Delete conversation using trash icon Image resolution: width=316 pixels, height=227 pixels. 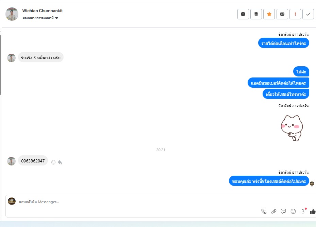[256, 14]
